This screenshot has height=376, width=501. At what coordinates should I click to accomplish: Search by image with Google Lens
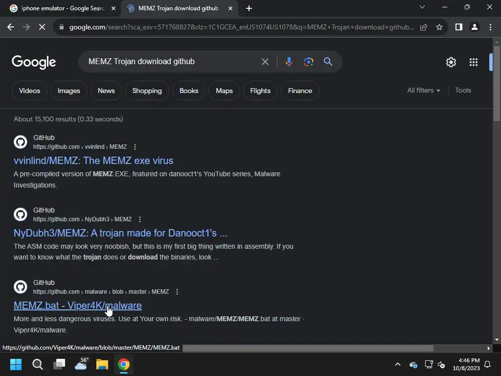tap(308, 62)
